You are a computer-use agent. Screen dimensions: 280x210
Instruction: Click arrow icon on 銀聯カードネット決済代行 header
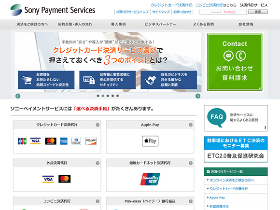[x=191, y=163]
